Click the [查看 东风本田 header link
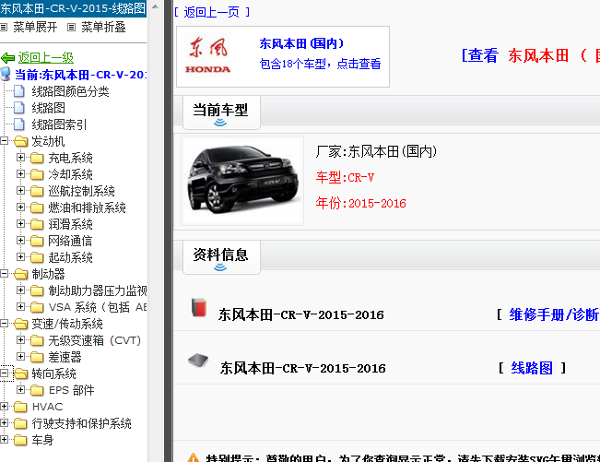The height and width of the screenshot is (462, 600). tap(530, 55)
